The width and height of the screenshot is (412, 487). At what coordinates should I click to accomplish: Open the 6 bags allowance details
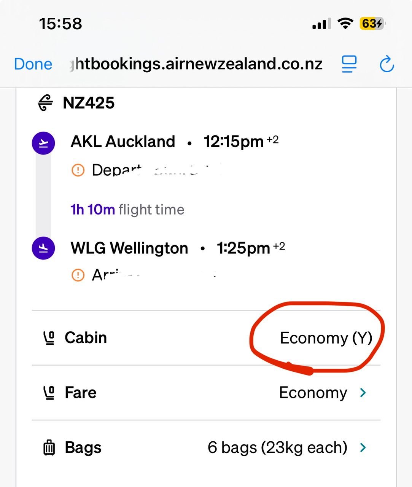277,447
